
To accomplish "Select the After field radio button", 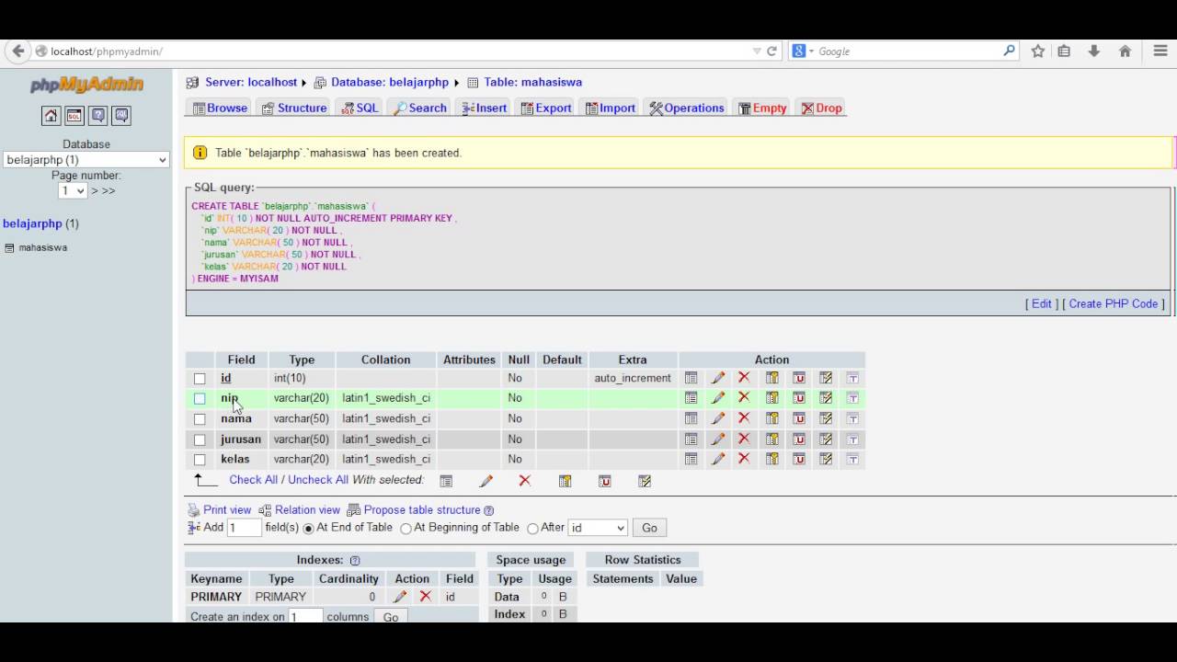I will coord(532,529).
